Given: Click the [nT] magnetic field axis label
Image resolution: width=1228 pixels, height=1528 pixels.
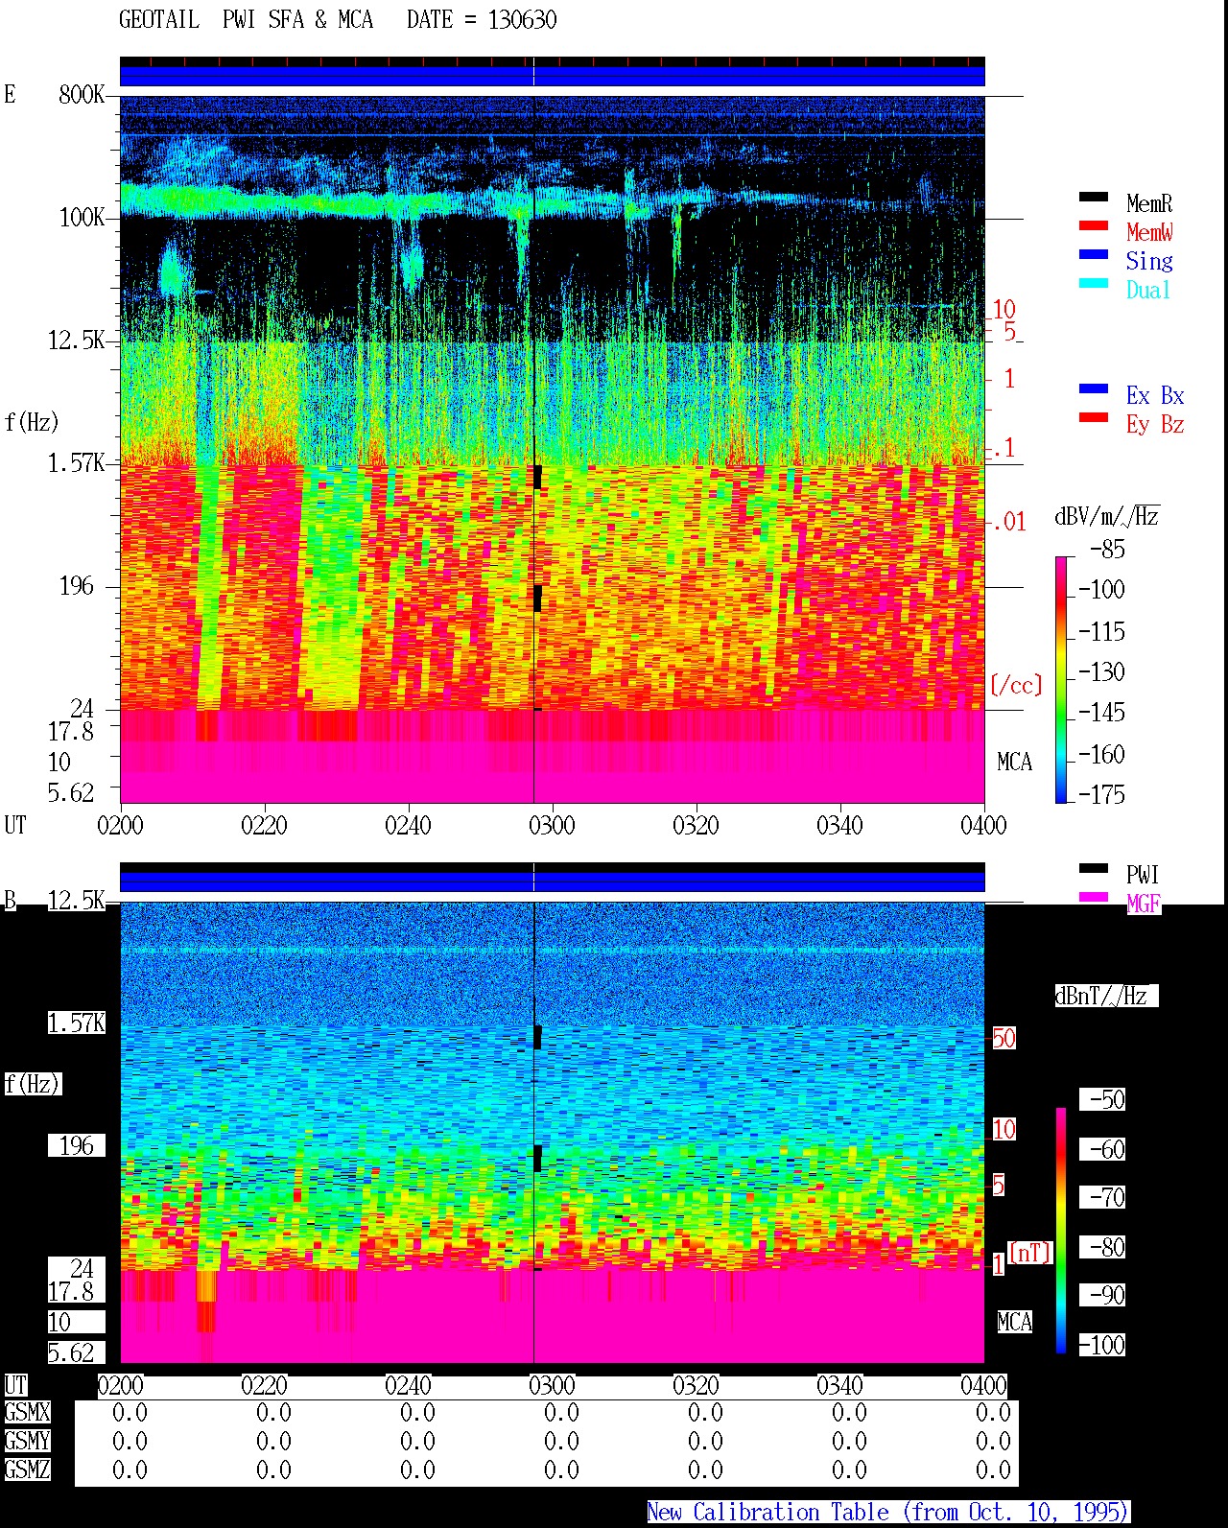Looking at the screenshot, I should click(1030, 1253).
